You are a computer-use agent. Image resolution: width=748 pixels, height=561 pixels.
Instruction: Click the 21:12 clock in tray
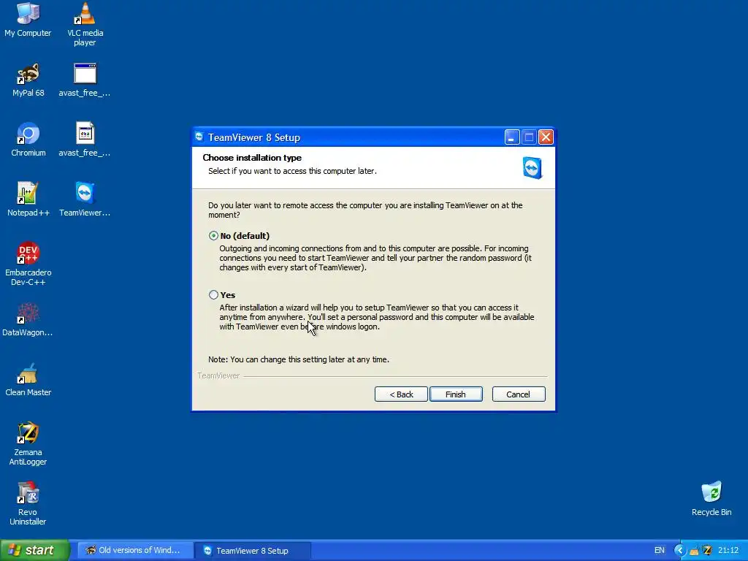click(728, 551)
